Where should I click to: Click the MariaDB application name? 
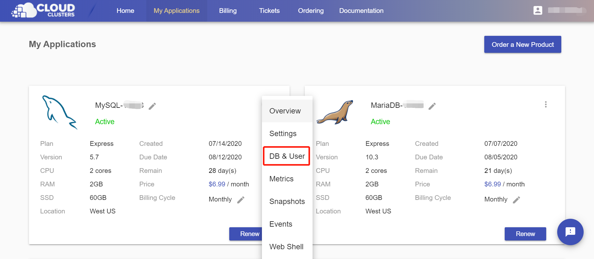pyautogui.click(x=397, y=105)
